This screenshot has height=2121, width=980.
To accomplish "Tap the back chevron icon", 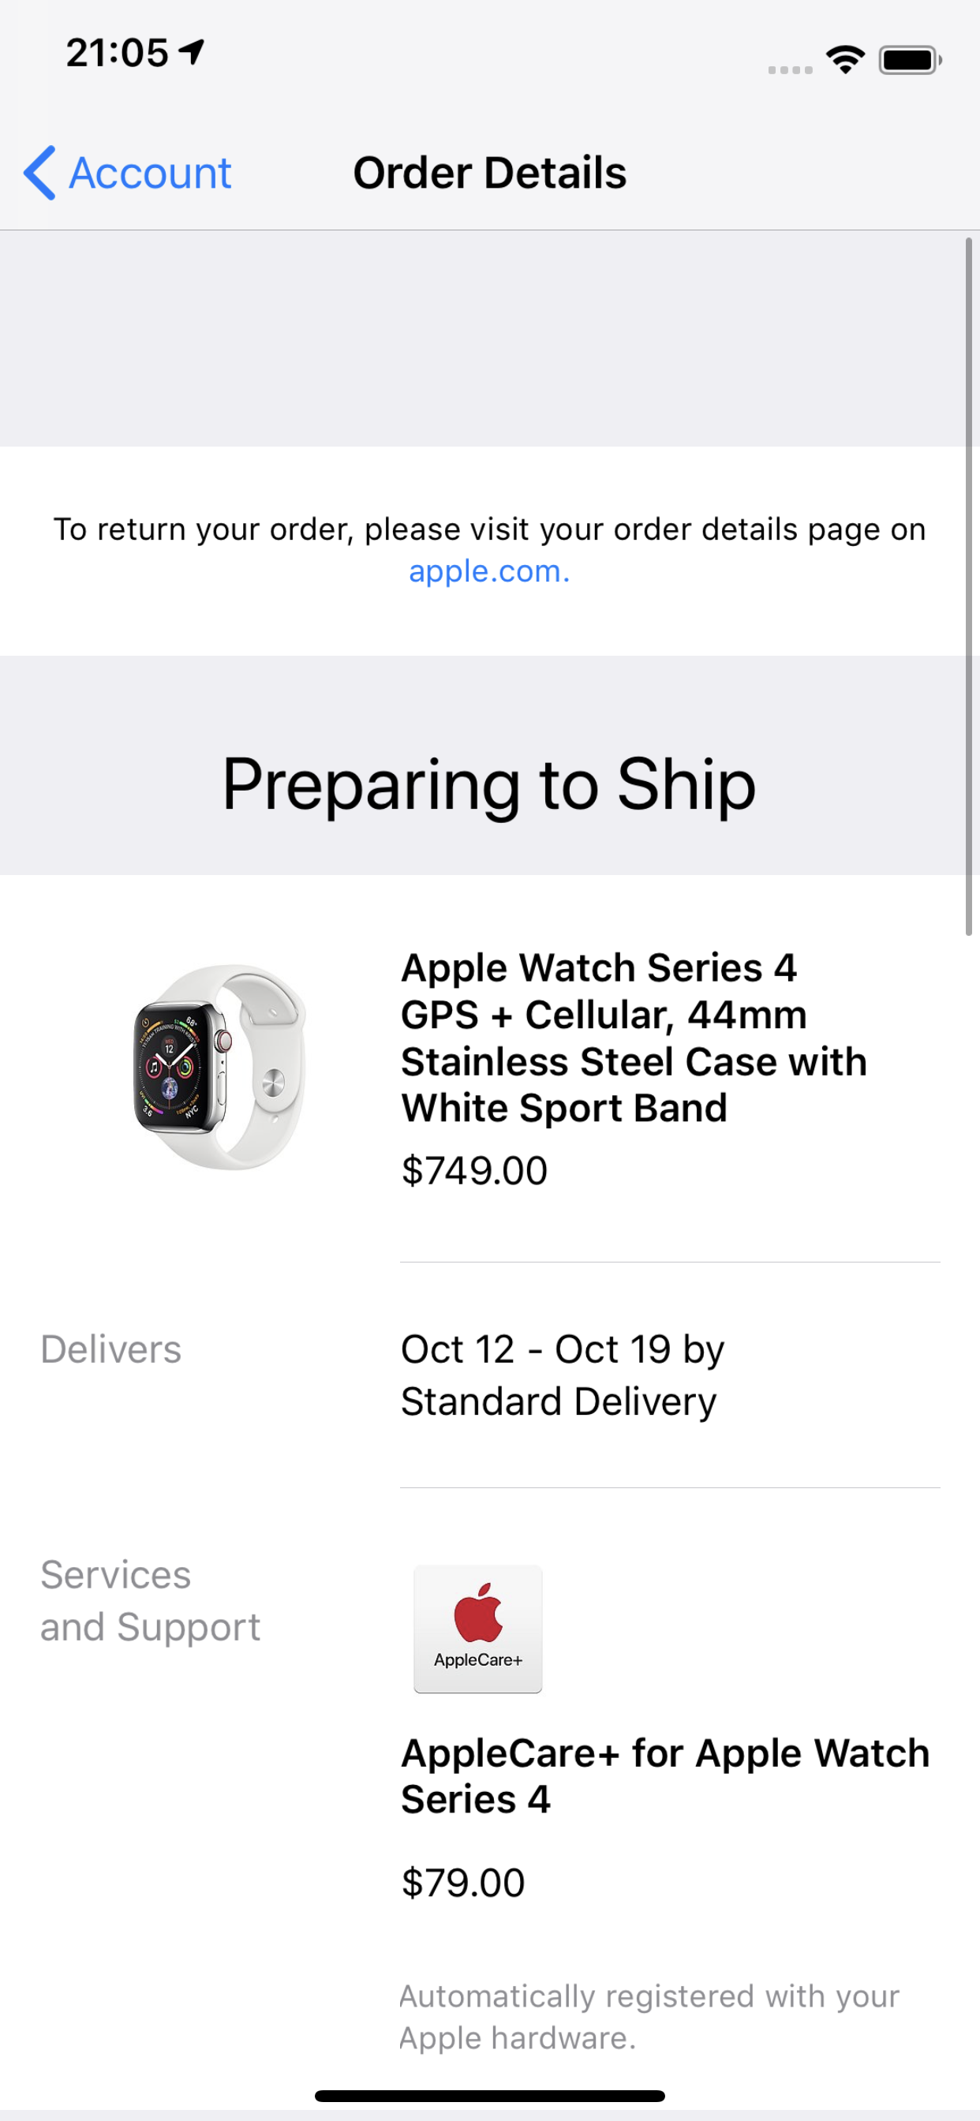I will tap(39, 173).
